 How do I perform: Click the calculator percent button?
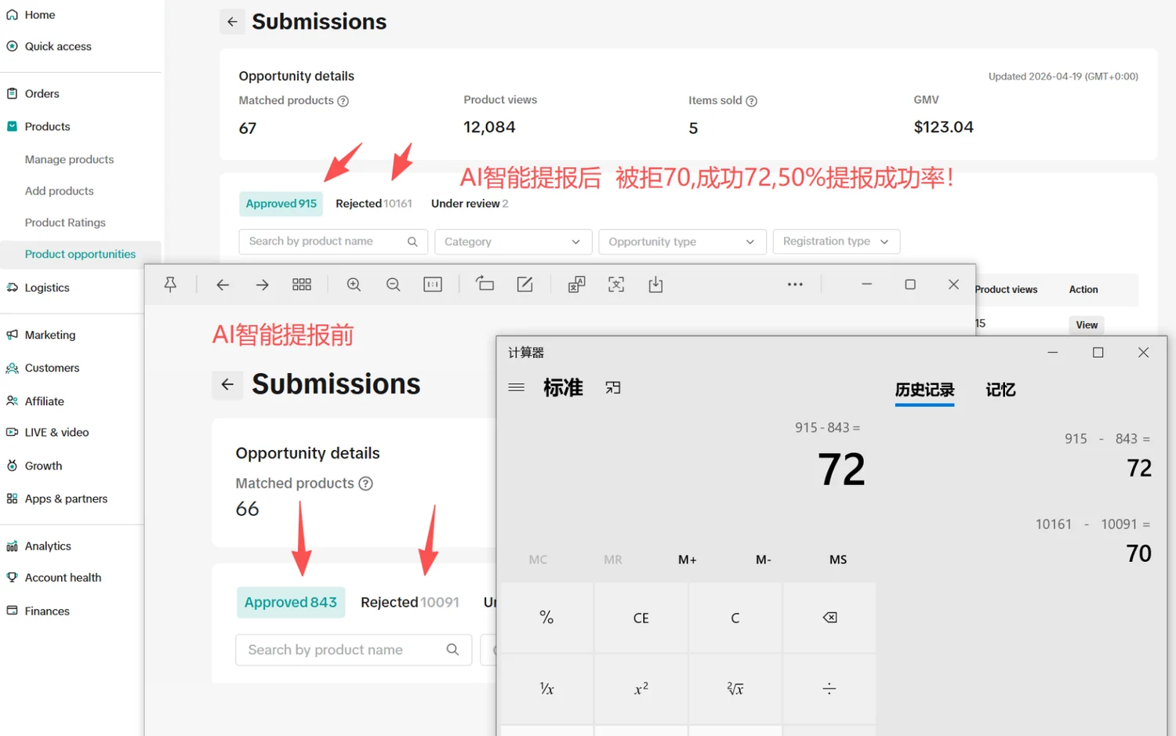pyautogui.click(x=546, y=618)
